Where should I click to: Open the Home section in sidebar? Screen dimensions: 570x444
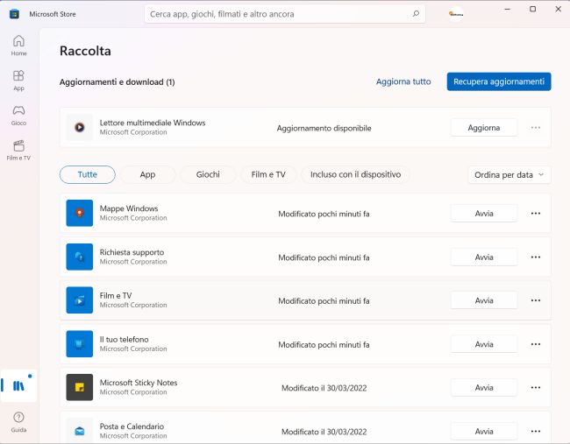point(18,46)
